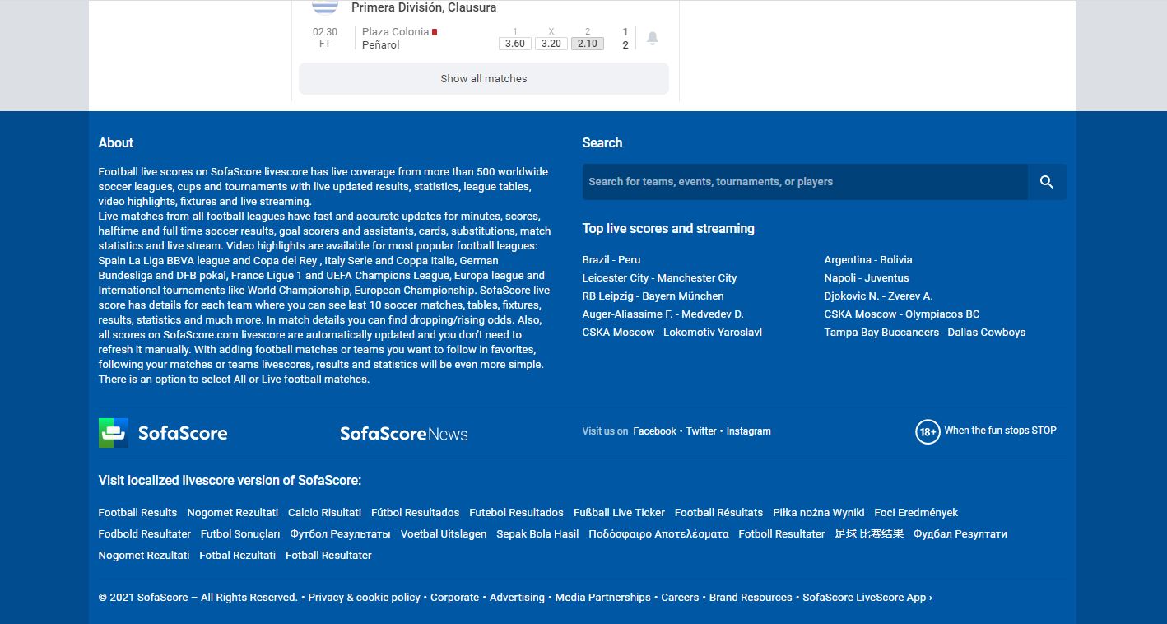The image size is (1167, 624).
Task: Select home win odds 3.60
Action: point(515,44)
